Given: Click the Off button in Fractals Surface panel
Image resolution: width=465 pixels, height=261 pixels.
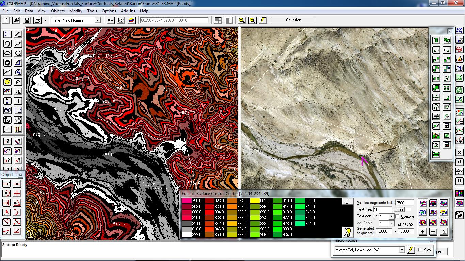Looking at the screenshot, I should point(348,202).
